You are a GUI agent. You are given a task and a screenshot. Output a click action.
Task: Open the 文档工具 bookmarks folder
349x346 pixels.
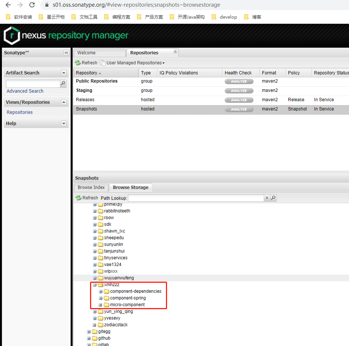84,17
